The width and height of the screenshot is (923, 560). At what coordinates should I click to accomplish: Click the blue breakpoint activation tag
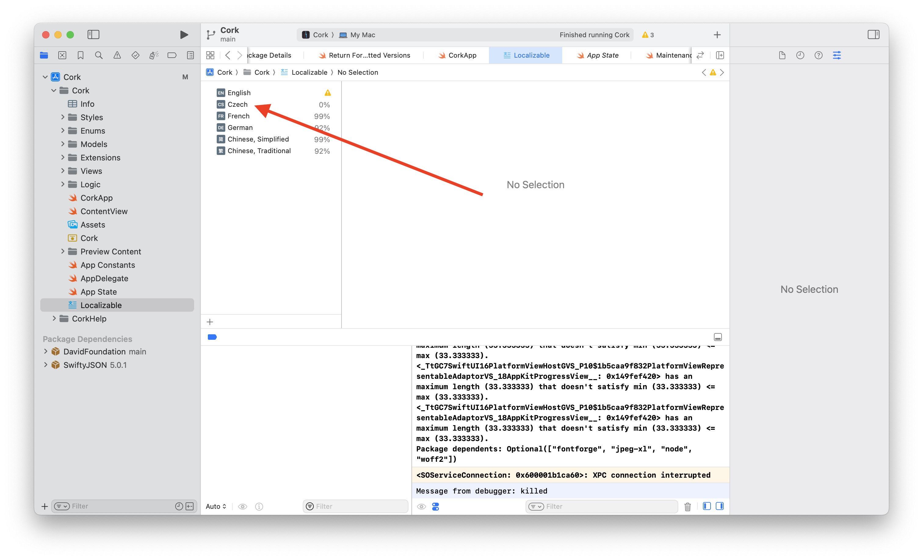tap(212, 337)
